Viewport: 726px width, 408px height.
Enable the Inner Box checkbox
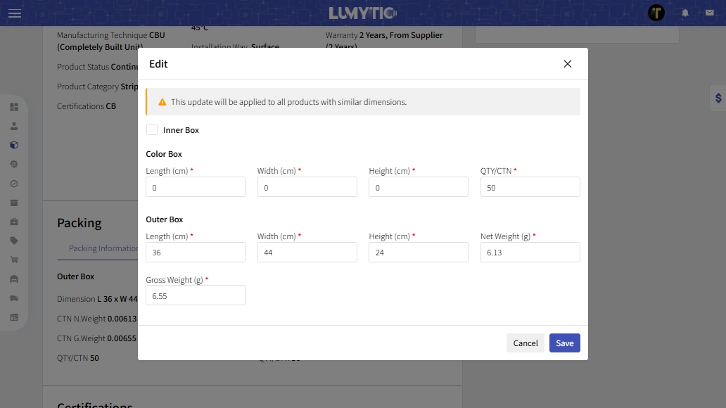152,130
